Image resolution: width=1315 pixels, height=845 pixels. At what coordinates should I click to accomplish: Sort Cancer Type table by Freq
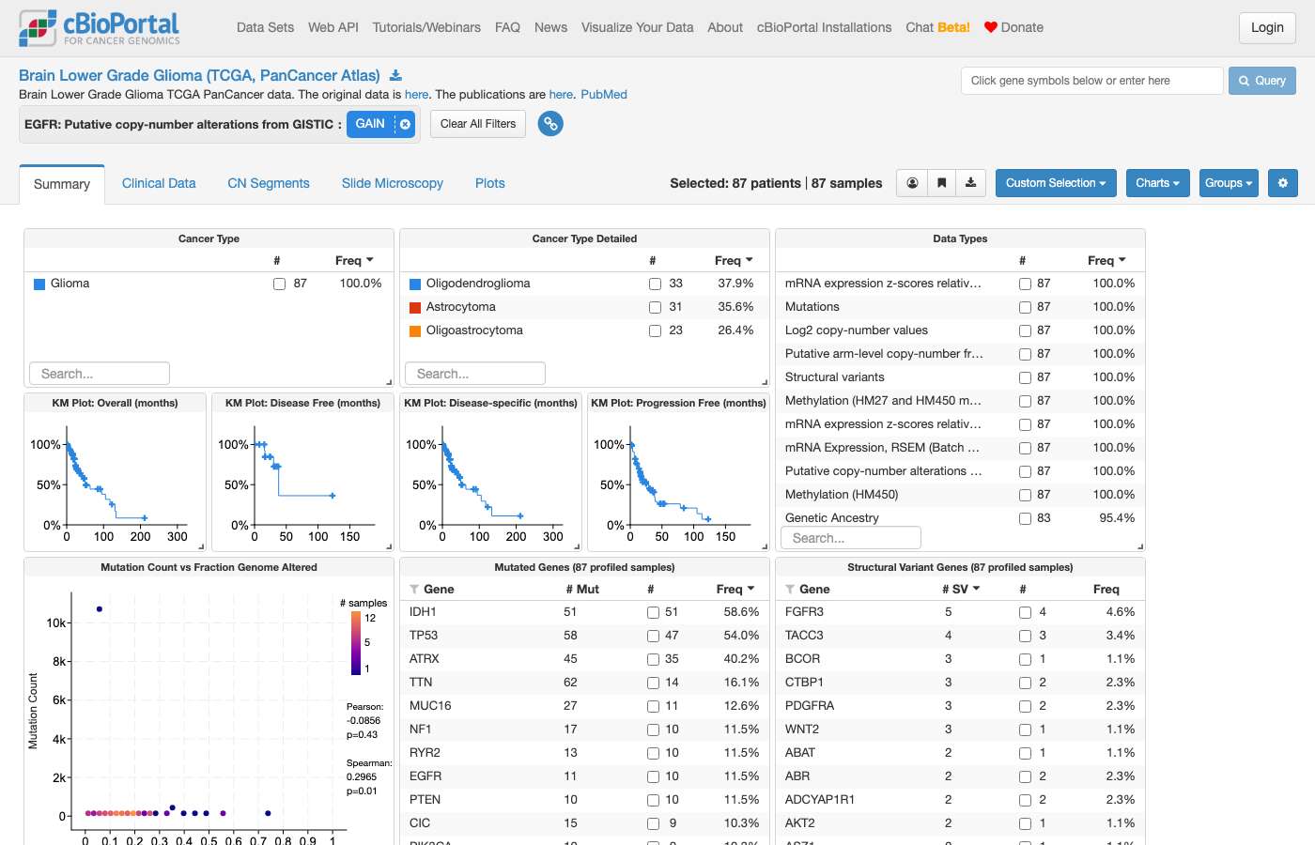pos(354,260)
